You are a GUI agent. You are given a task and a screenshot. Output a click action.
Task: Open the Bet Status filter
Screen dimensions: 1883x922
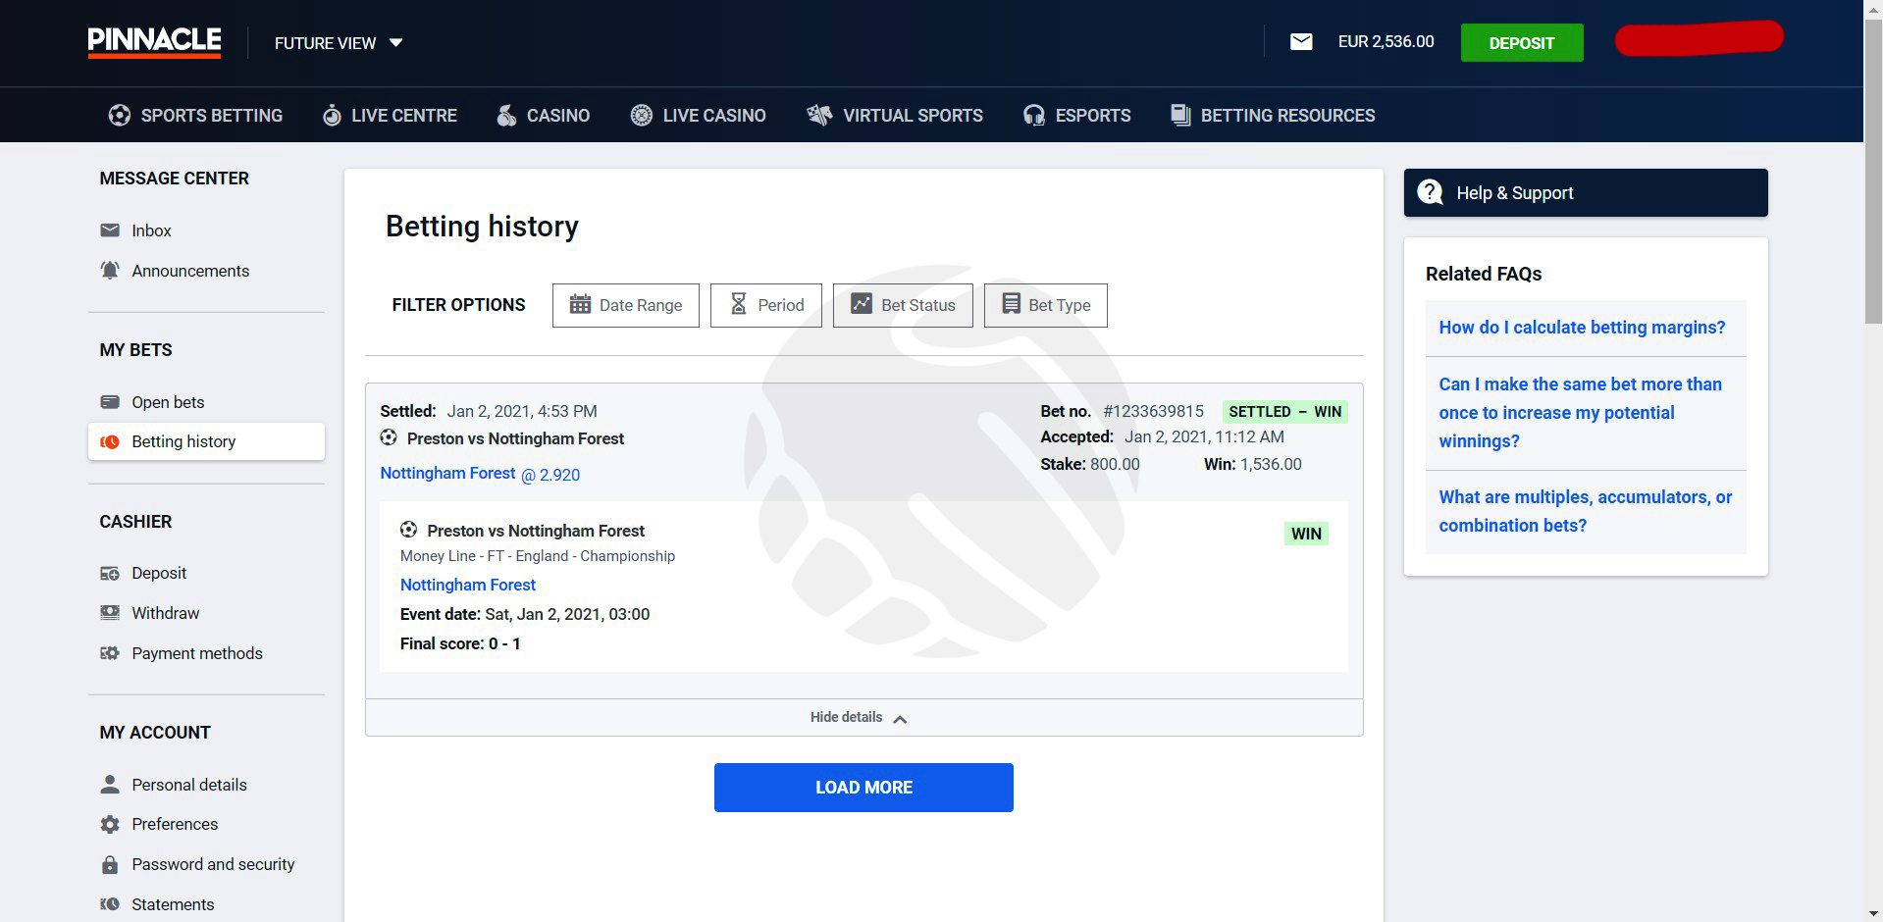click(x=903, y=305)
